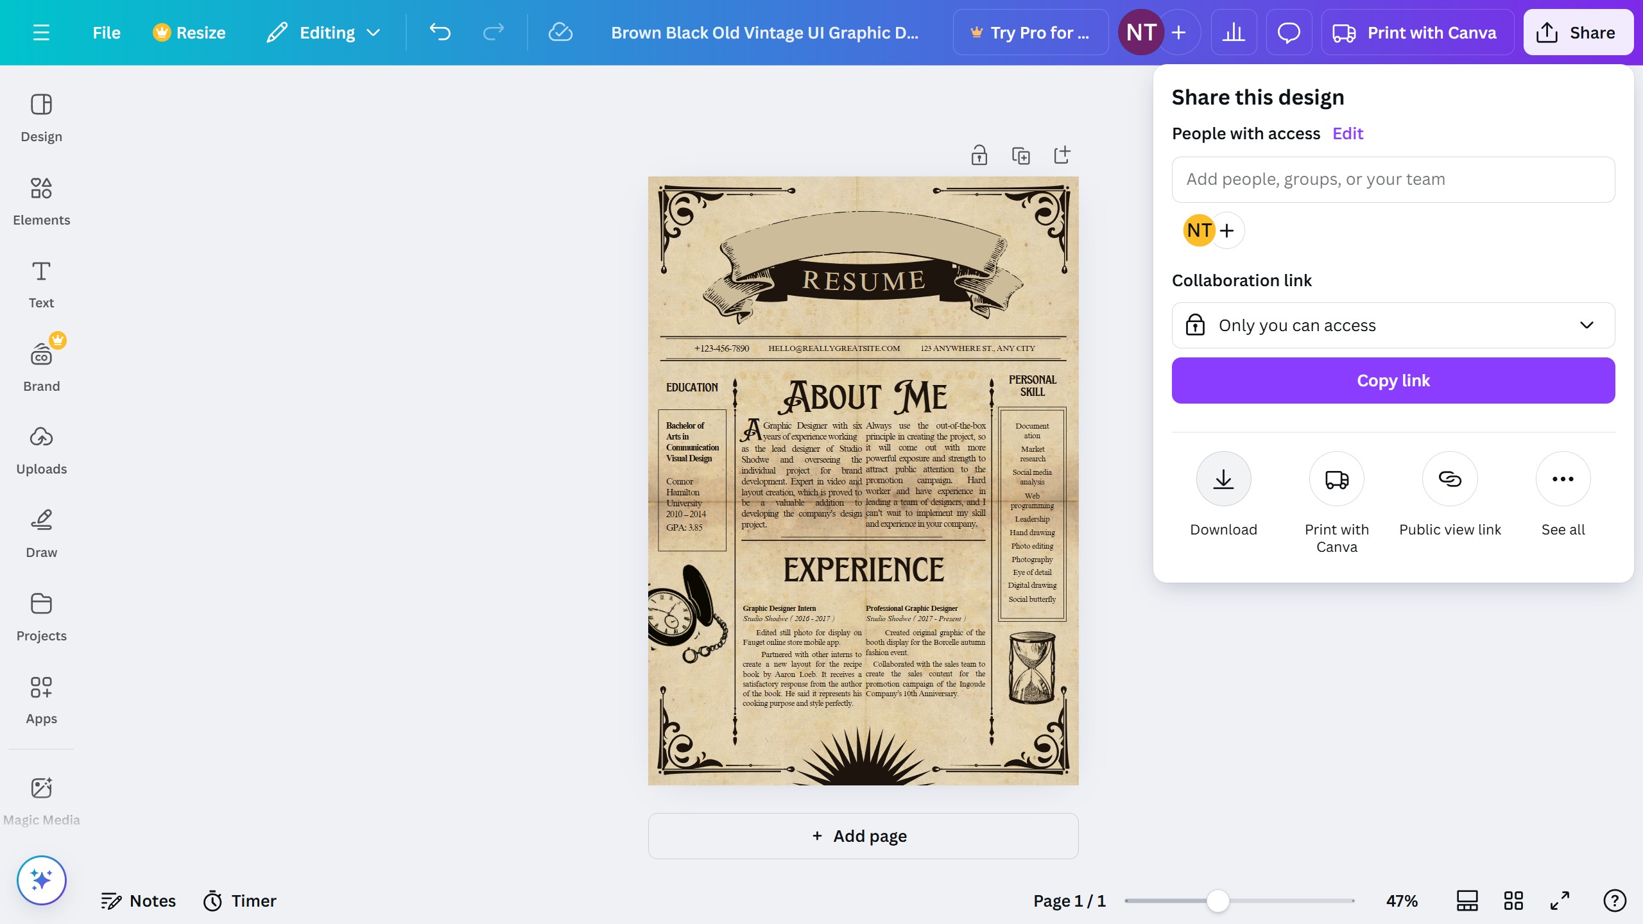
Task: Toggle grid view at bottom bar
Action: (x=1513, y=900)
